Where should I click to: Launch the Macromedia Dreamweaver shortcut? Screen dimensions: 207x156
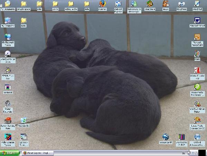coord(197,90)
